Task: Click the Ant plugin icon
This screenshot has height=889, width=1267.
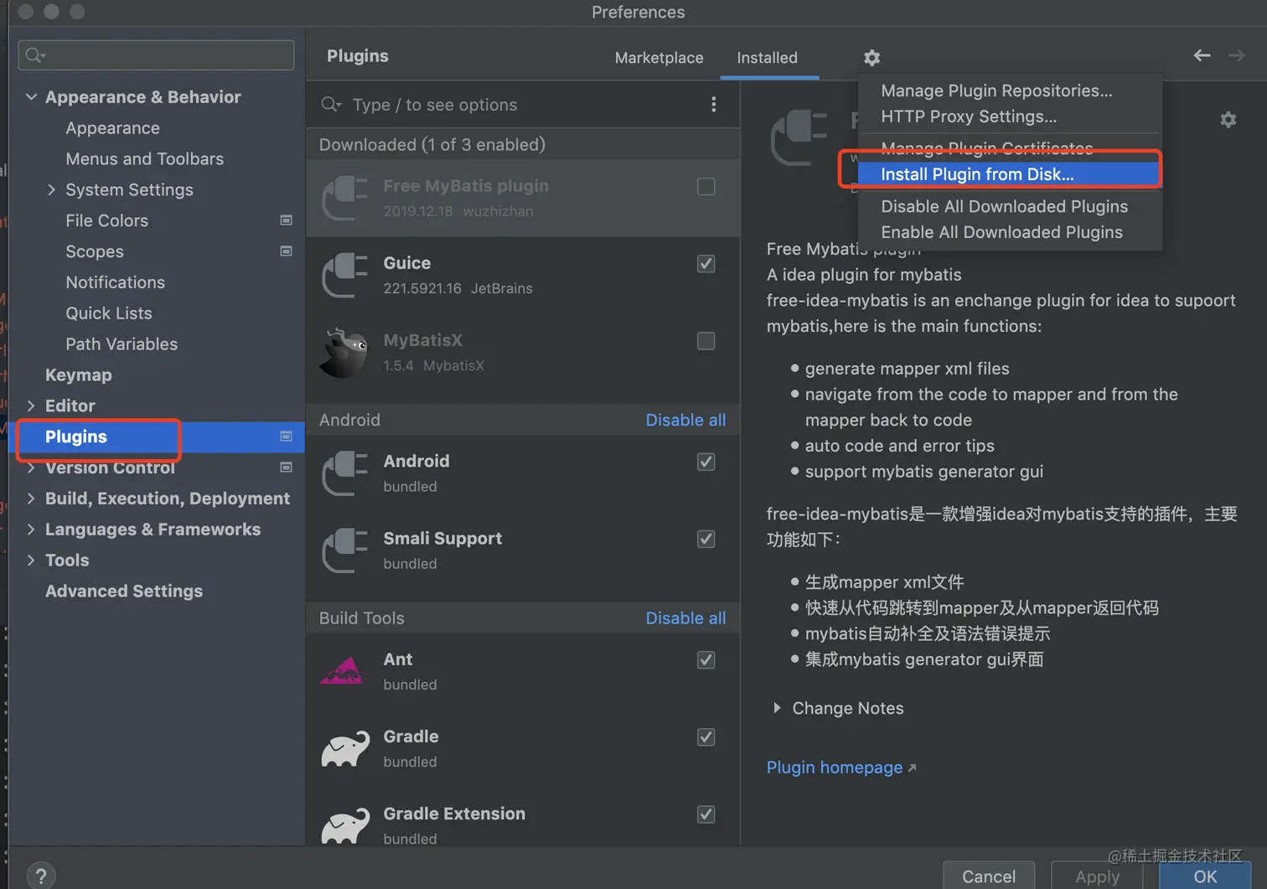Action: pyautogui.click(x=344, y=671)
